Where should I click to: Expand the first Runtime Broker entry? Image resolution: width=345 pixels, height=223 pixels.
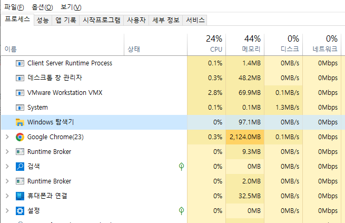point(7,152)
